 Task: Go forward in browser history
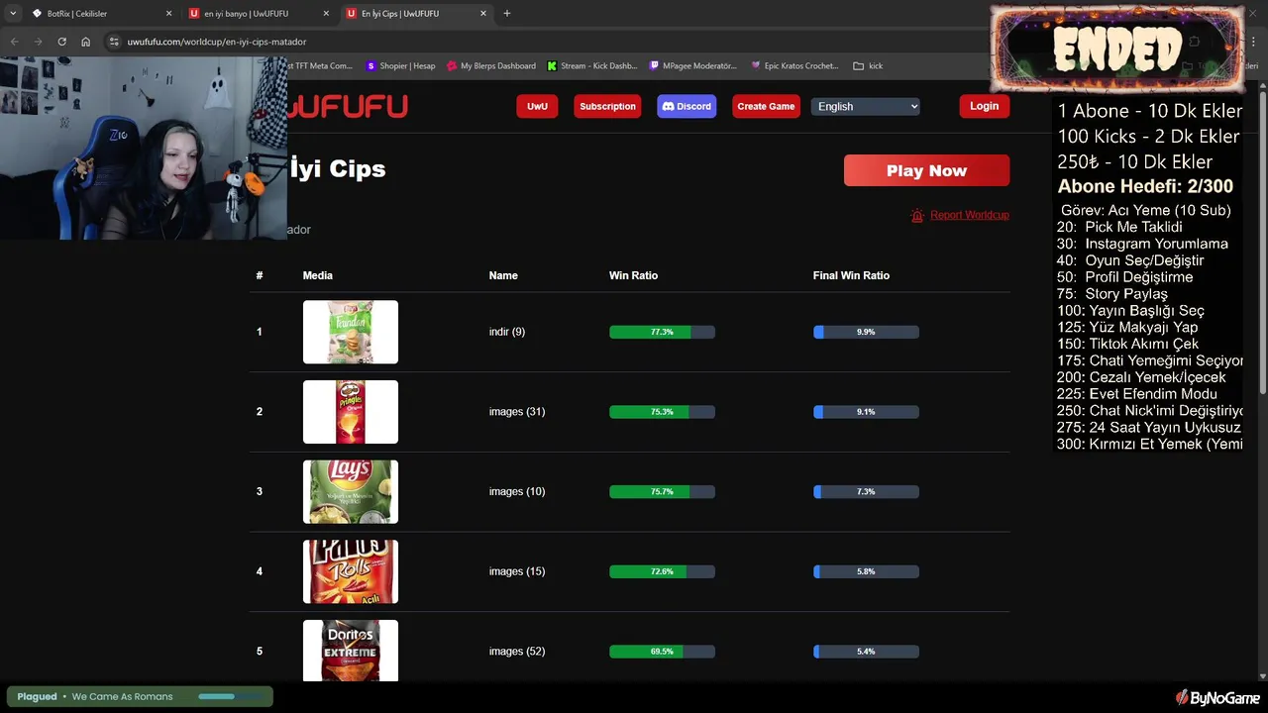coord(38,42)
